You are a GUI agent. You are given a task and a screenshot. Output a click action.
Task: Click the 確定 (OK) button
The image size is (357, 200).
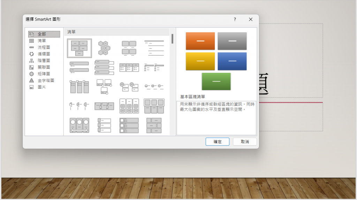[x=217, y=142]
